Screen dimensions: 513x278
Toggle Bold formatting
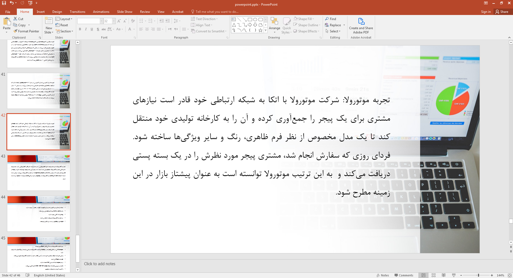tap(80, 29)
